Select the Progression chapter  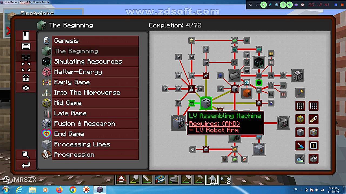(x=95, y=155)
